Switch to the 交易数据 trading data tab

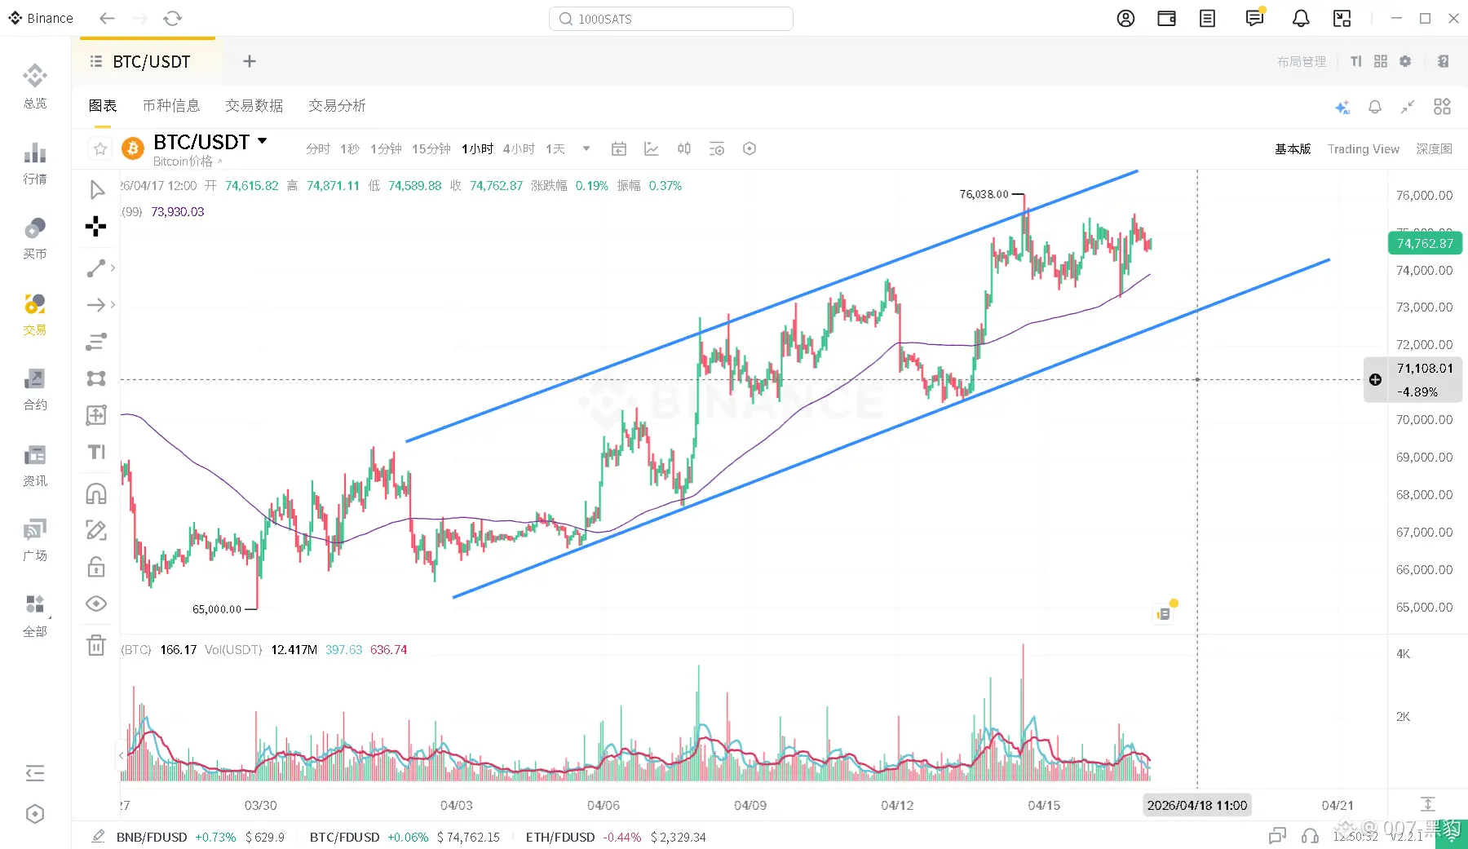pos(254,106)
